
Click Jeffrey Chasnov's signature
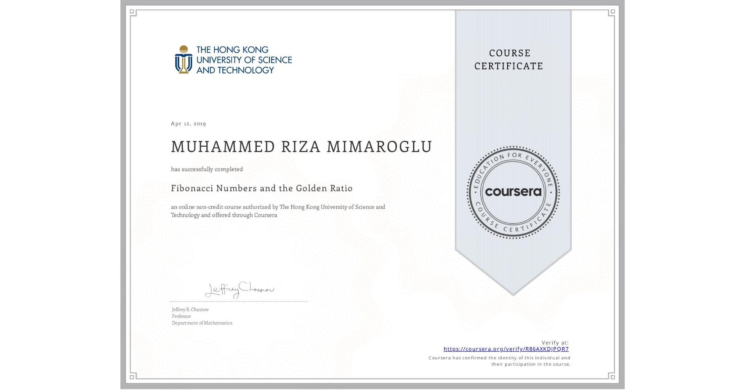[241, 290]
